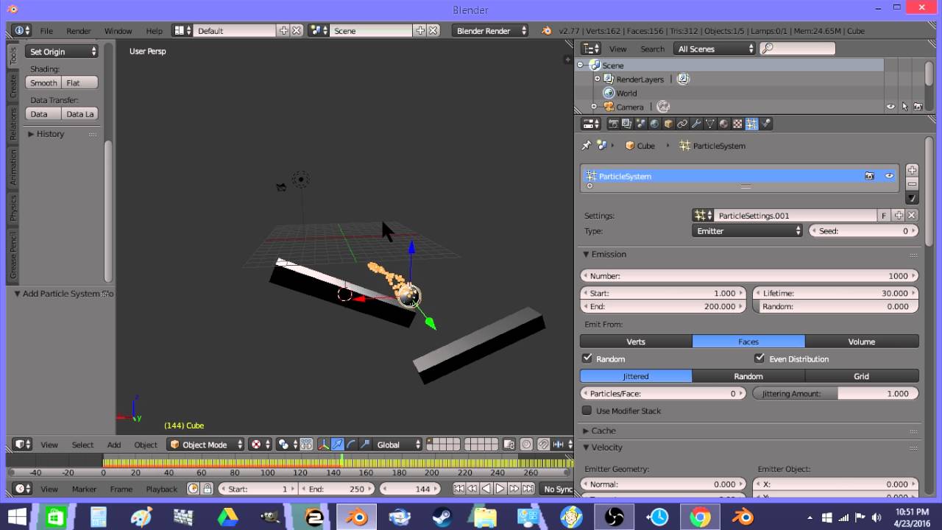
Task: Open the Help menu
Action: (154, 31)
